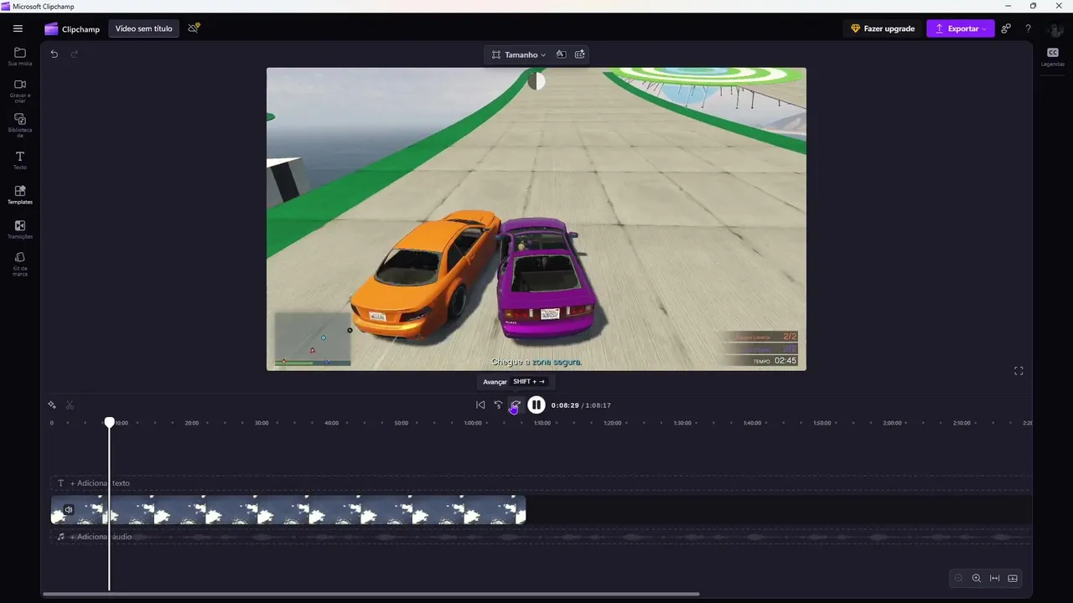Zoom out the timeline
Image resolution: width=1073 pixels, height=603 pixels.
(x=959, y=579)
